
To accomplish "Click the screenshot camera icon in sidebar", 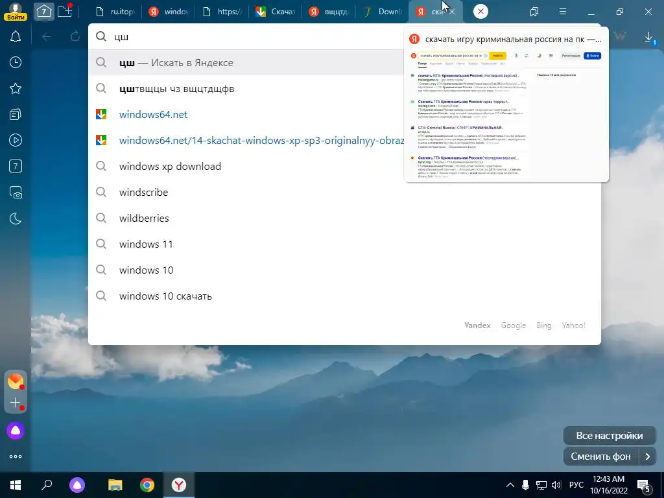I will (x=16, y=192).
